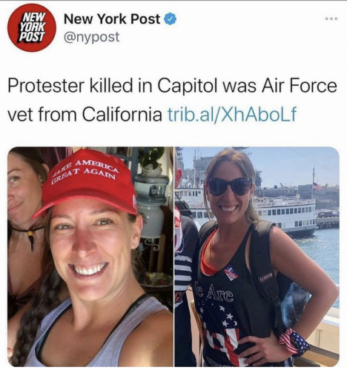Image resolution: width=347 pixels, height=370 pixels.
Task: Click the word 'California' before the link
Action: (122, 114)
